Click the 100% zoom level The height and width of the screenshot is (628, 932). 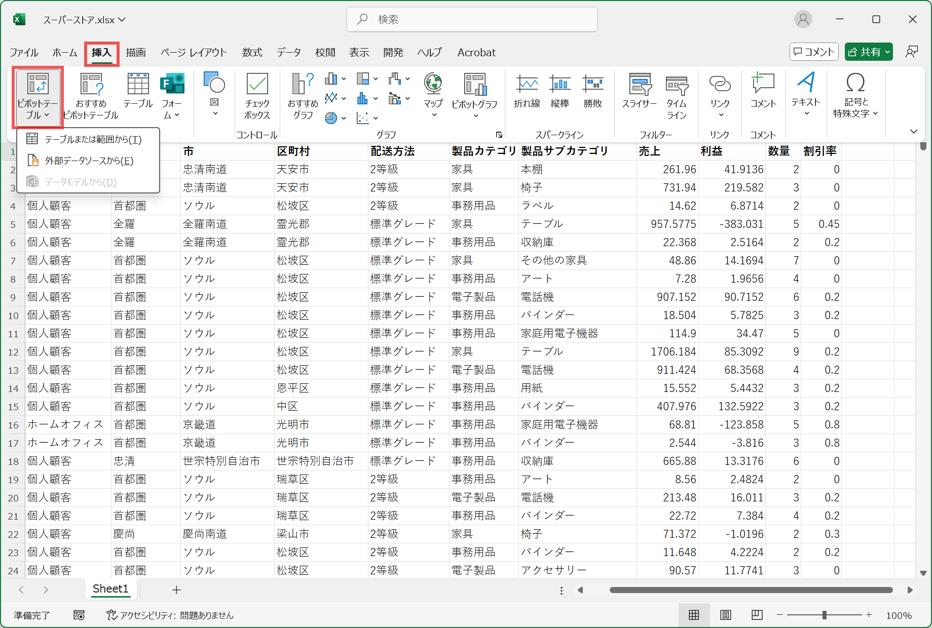[899, 615]
